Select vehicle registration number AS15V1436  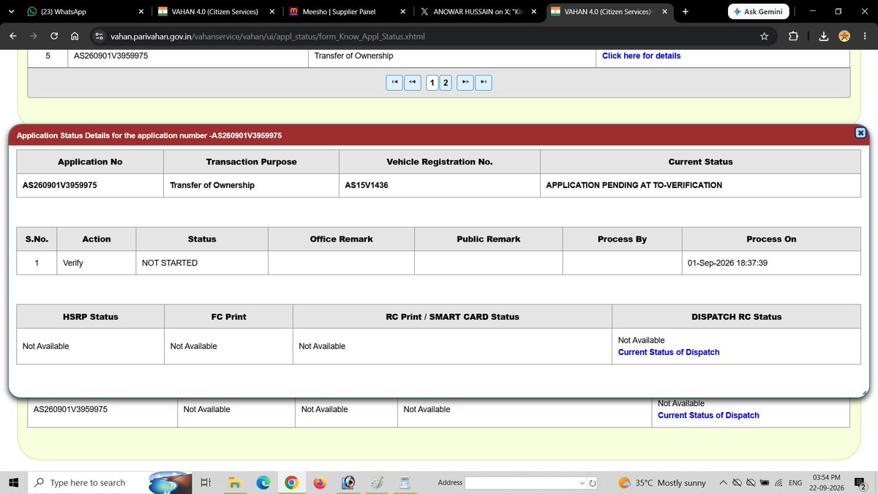pyautogui.click(x=367, y=185)
